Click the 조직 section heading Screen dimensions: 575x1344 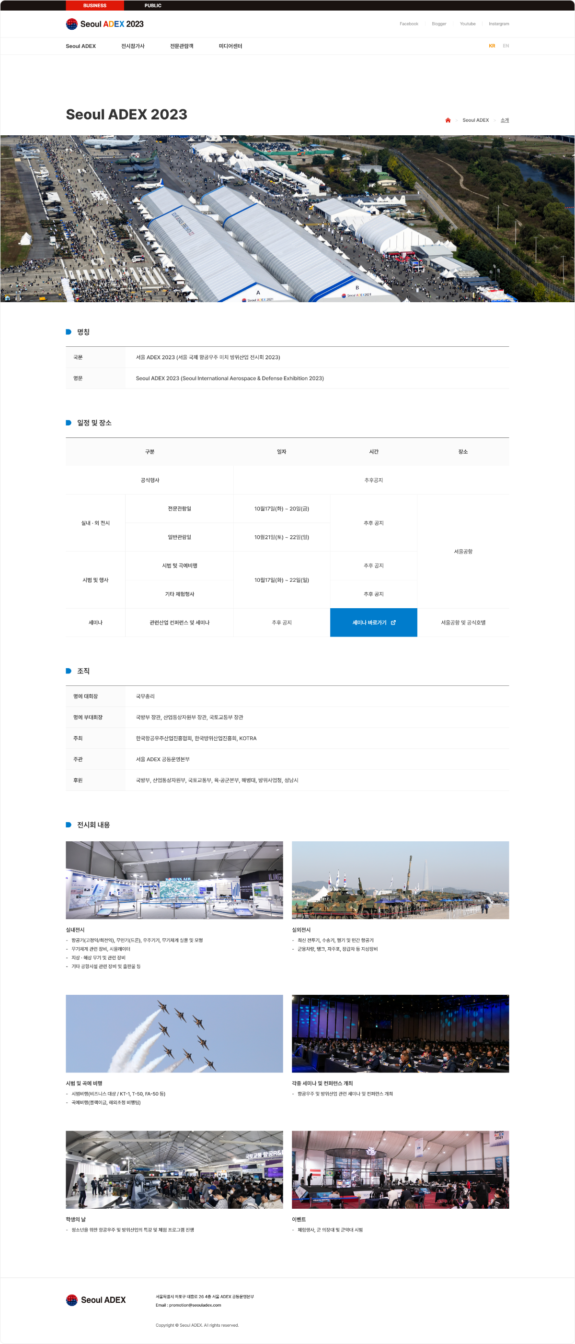click(83, 671)
